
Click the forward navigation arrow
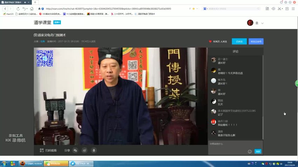pyautogui.click(x=11, y=9)
